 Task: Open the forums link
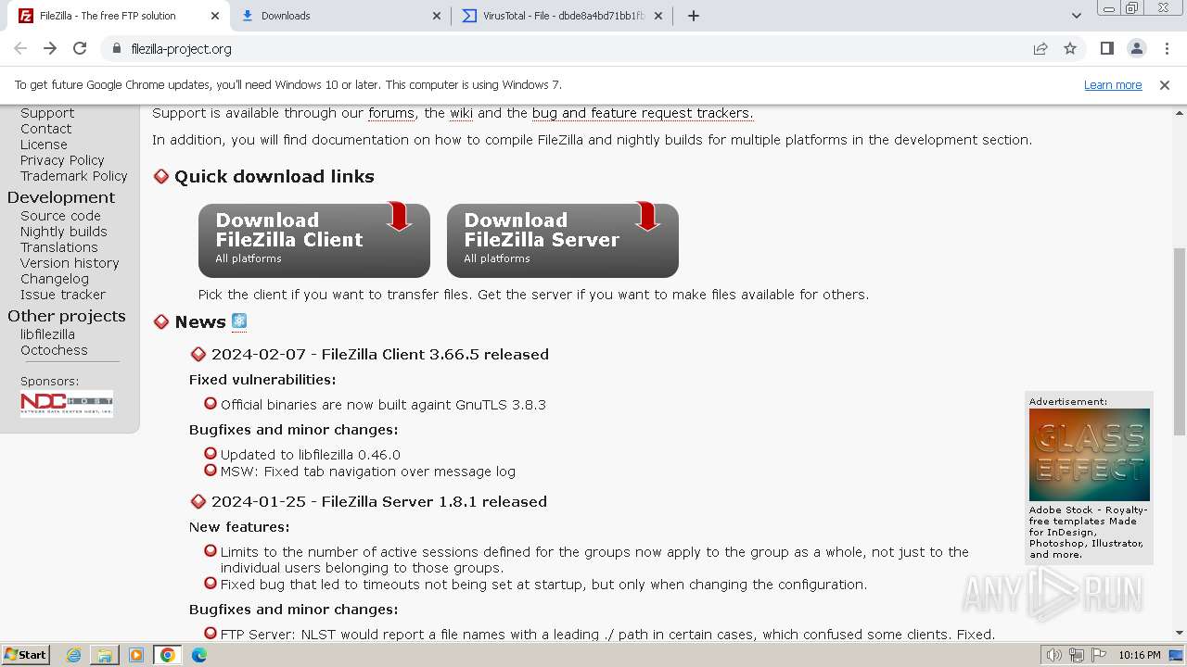tap(391, 113)
